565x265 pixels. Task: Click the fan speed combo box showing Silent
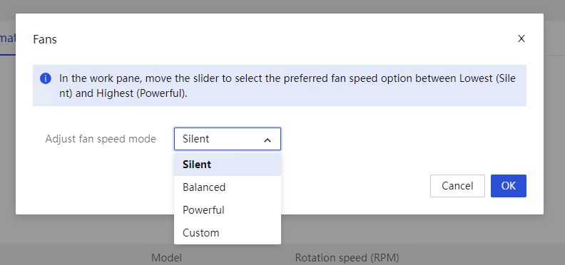[x=228, y=139]
